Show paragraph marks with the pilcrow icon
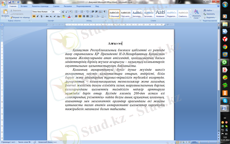 pyautogui.click(x=104, y=12)
